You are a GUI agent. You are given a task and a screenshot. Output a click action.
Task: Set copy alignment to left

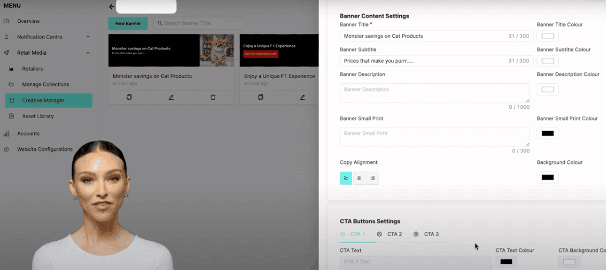coord(346,178)
